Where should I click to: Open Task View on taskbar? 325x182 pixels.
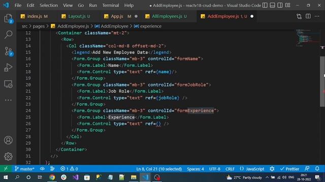click(40, 177)
